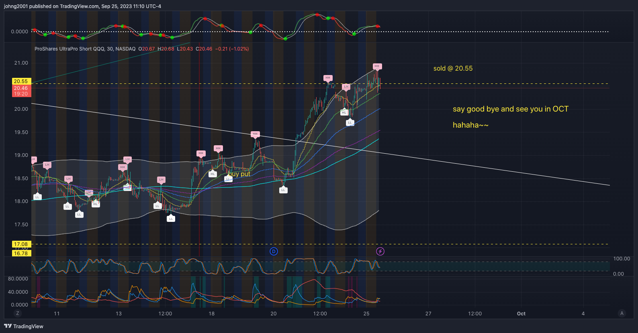Screen dimensions: 638x333
Task: Click date '25' on the time axis
Action: pyautogui.click(x=366, y=314)
